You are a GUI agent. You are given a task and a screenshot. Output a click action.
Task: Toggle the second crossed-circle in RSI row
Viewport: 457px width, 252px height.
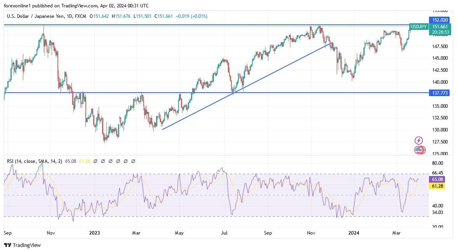click(103, 161)
